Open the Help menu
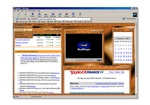 click(39, 11)
